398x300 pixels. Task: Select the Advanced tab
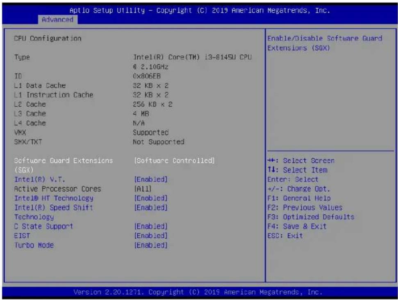[x=58, y=20]
